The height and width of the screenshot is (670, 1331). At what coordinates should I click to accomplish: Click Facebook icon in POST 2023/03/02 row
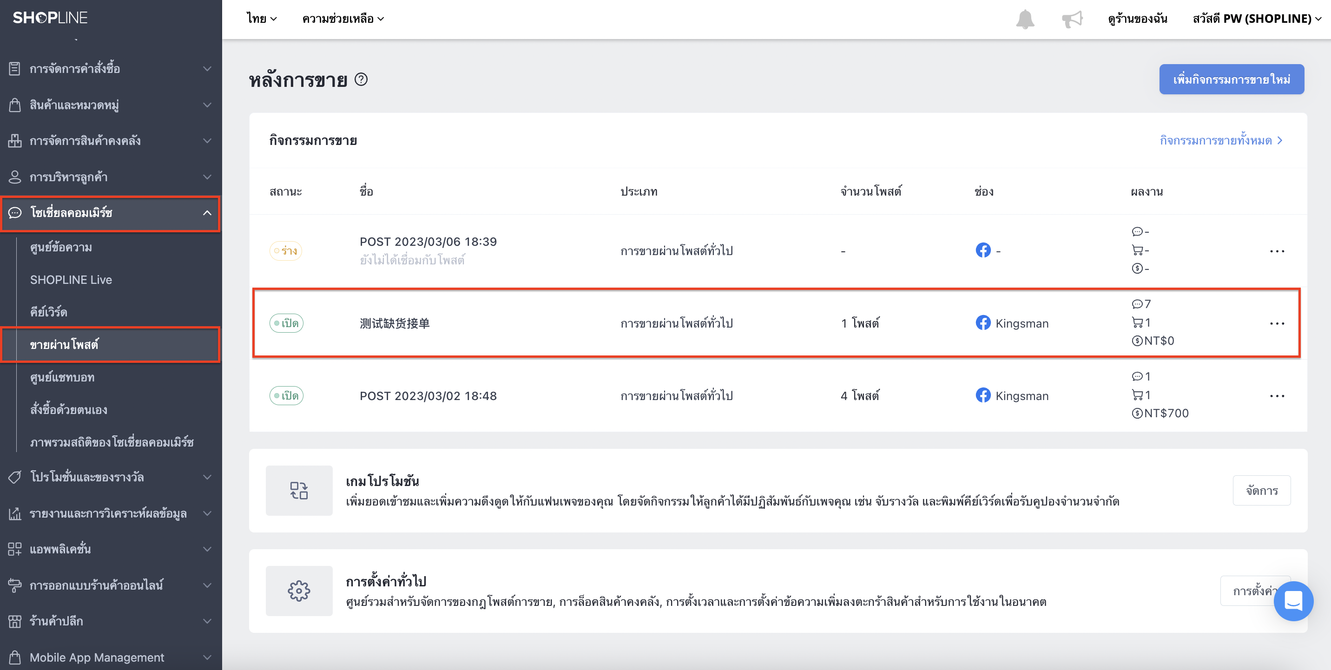(x=983, y=395)
